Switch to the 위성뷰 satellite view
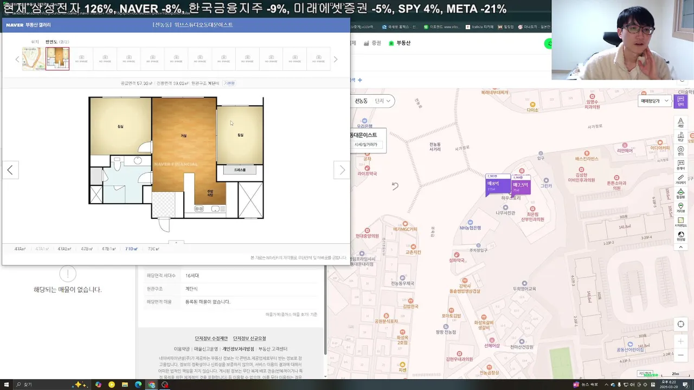Image resolution: width=694 pixels, height=390 pixels. click(680, 236)
